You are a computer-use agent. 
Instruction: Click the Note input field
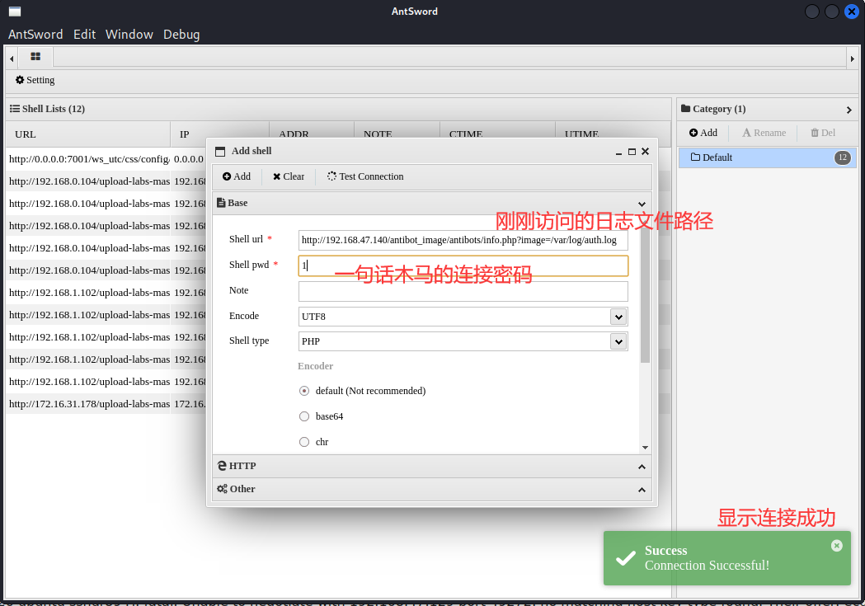[463, 291]
